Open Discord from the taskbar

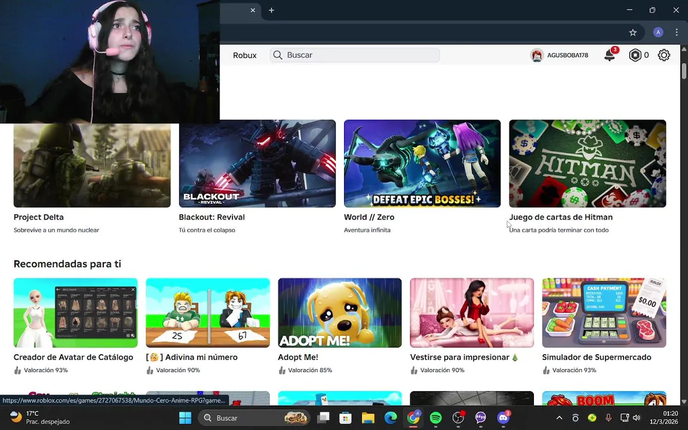coord(503,417)
